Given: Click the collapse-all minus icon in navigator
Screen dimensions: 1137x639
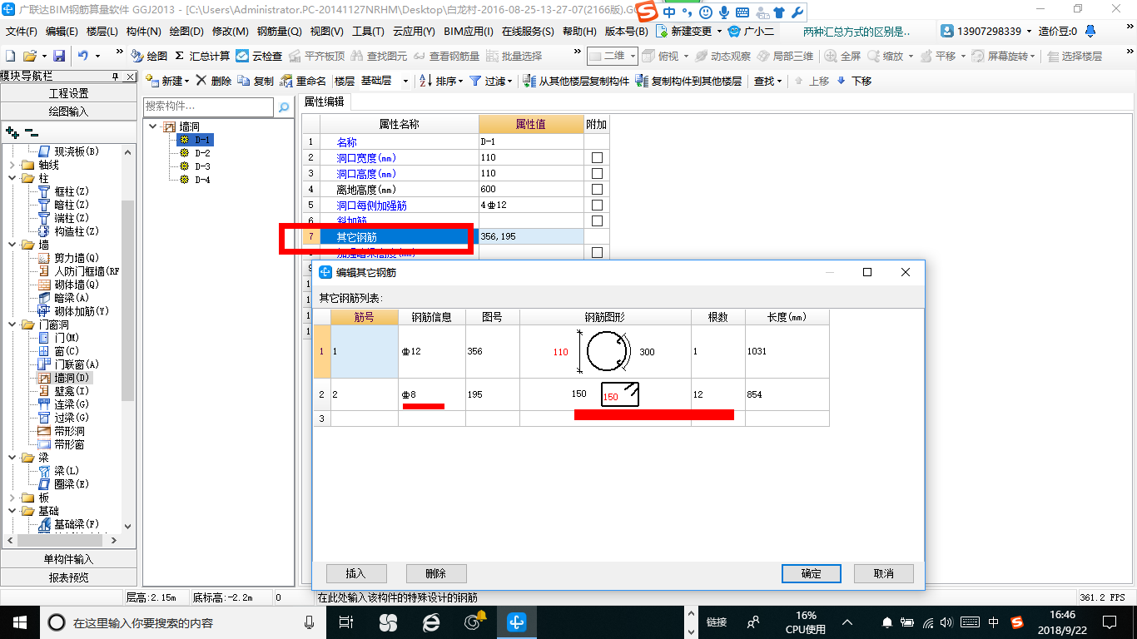Looking at the screenshot, I should pos(31,132).
